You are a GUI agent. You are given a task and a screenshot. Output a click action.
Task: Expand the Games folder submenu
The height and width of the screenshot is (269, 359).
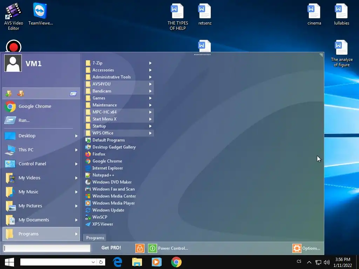click(119, 98)
